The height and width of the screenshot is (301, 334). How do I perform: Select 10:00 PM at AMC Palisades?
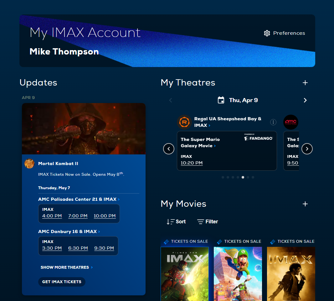tap(105, 216)
